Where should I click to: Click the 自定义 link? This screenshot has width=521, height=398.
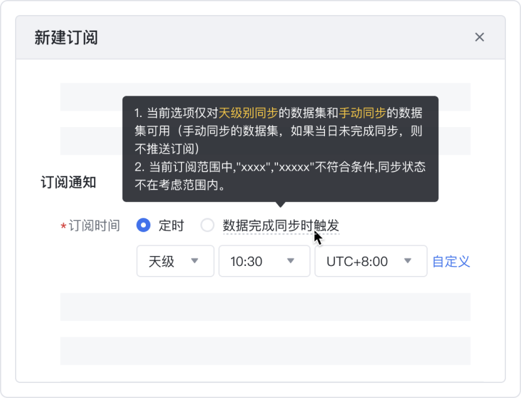coord(451,261)
